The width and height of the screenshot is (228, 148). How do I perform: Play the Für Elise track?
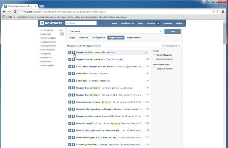[70, 60]
